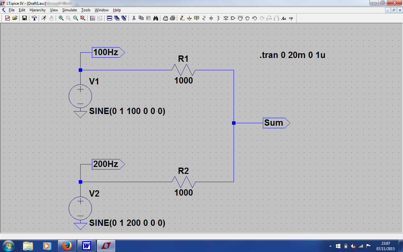Click the LTspice taskbar button
Image resolution: width=403 pixels, height=252 pixels.
tap(106, 246)
